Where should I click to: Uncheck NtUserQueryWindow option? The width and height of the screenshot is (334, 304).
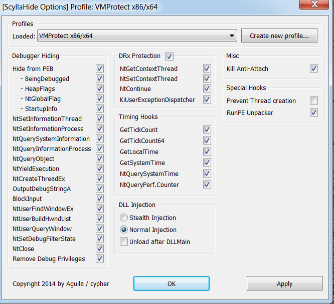click(100, 228)
